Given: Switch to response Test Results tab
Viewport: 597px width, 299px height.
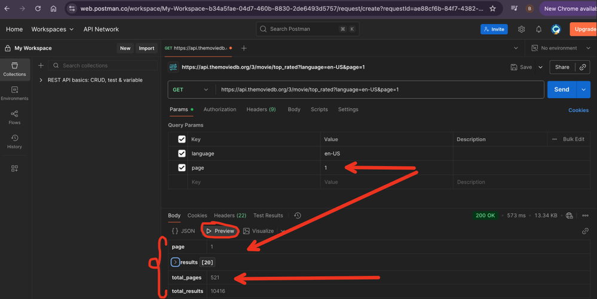Looking at the screenshot, I should 268,215.
